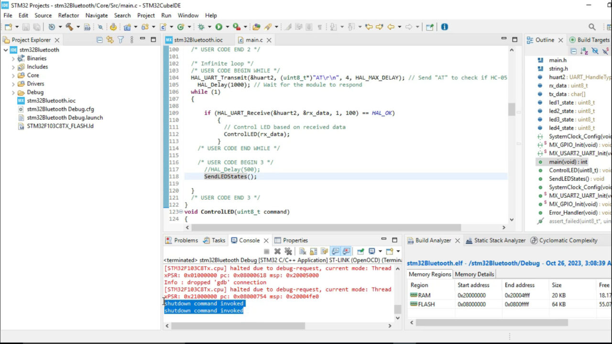Toggle alphabetical sort in Outline view

[x=584, y=51]
